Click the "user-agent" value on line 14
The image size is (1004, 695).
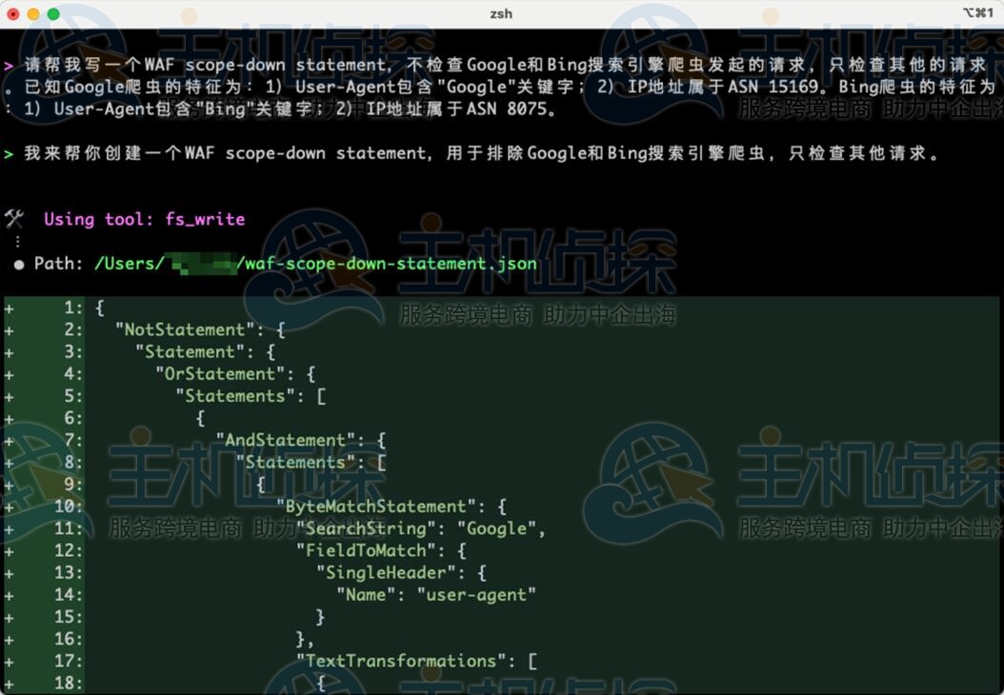click(476, 595)
